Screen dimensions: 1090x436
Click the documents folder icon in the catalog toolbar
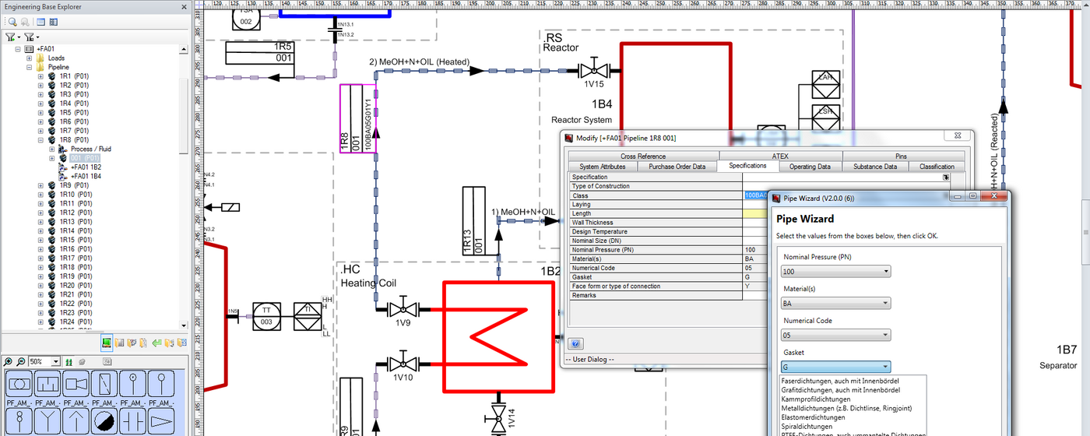[144, 343]
